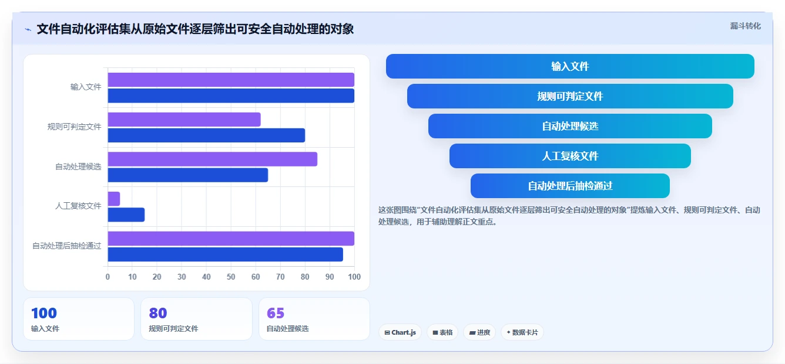Click purple bar for 自动处理后抽检通过
This screenshot has width=785, height=364.
(231, 239)
